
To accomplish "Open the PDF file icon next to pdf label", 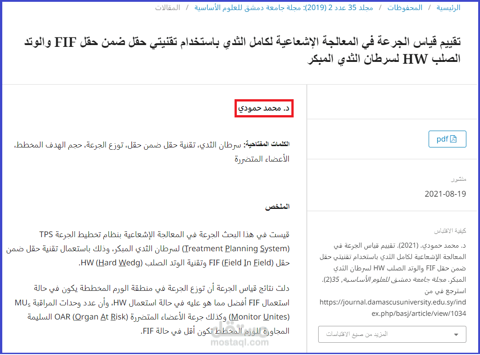I will [454, 139].
